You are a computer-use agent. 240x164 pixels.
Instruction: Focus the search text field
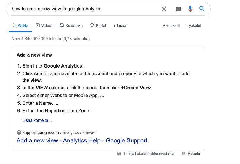pyautogui.click(x=84, y=9)
